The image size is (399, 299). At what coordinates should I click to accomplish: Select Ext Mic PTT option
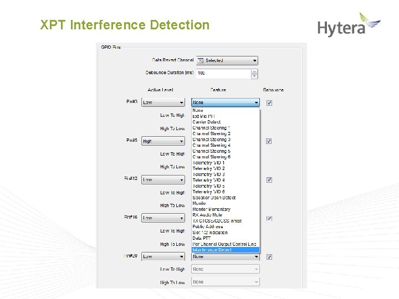coord(225,116)
